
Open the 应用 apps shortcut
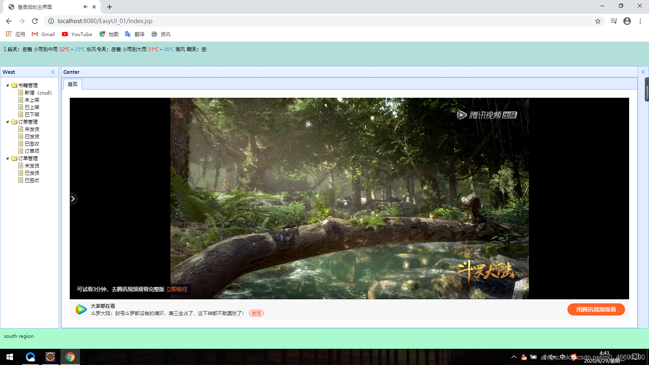[15, 34]
